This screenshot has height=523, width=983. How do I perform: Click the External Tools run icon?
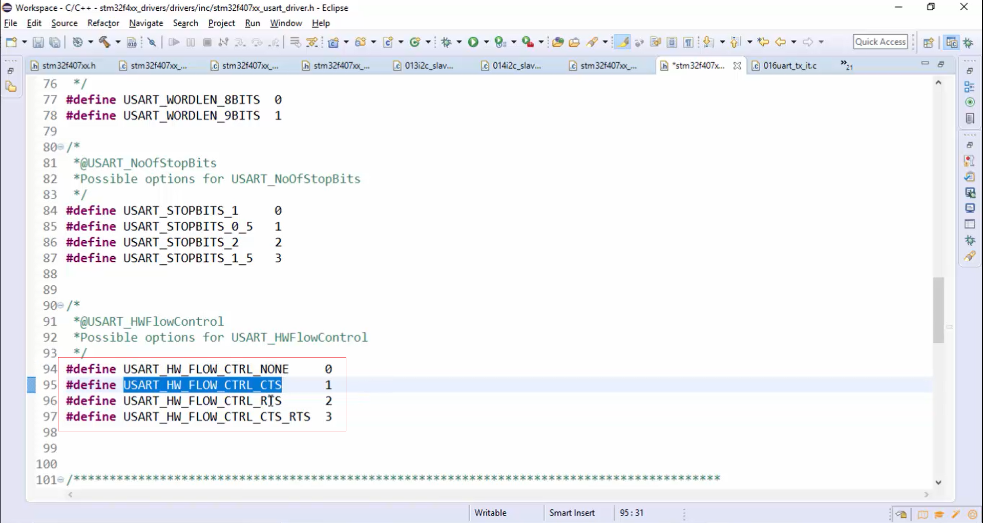pyautogui.click(x=528, y=42)
